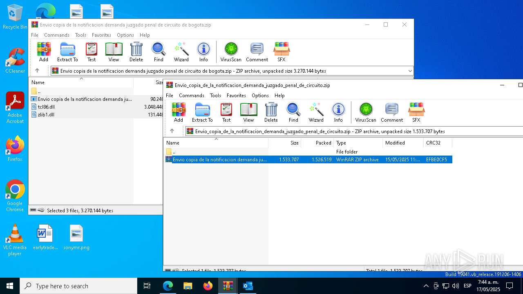Viewport: 523px width, 294px height.
Task: Open VLC media player desktop shortcut
Action: click(15, 240)
